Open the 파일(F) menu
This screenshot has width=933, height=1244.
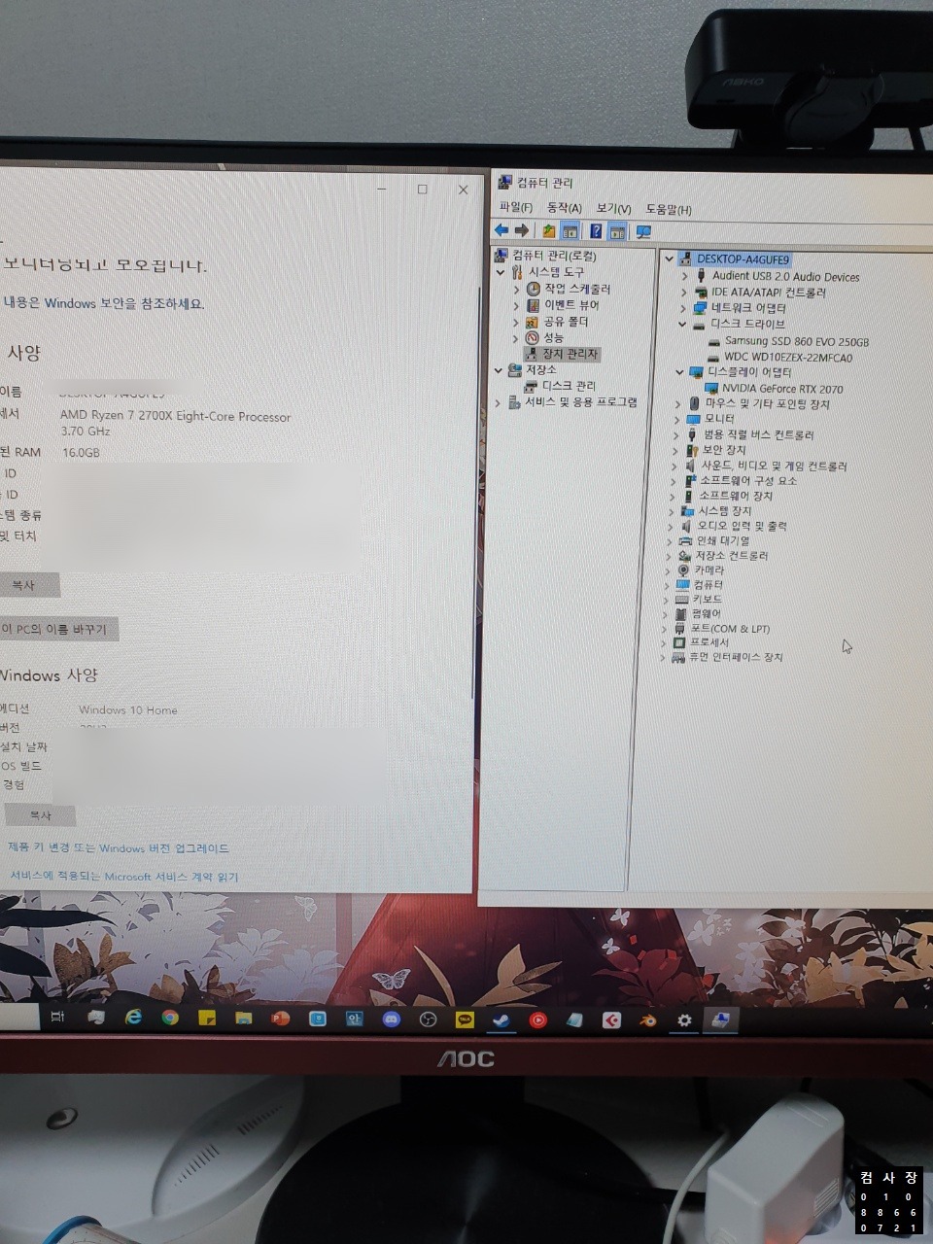click(515, 207)
